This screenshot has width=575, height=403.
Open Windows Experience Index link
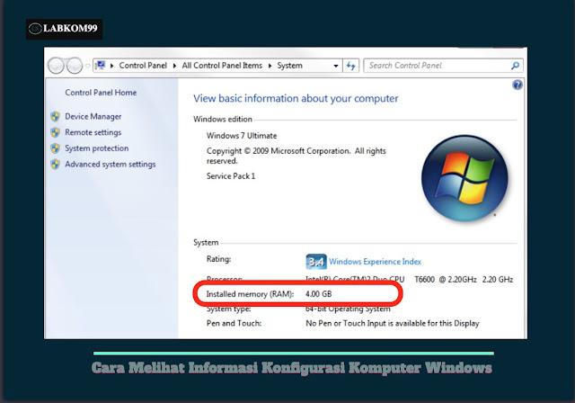point(376,262)
